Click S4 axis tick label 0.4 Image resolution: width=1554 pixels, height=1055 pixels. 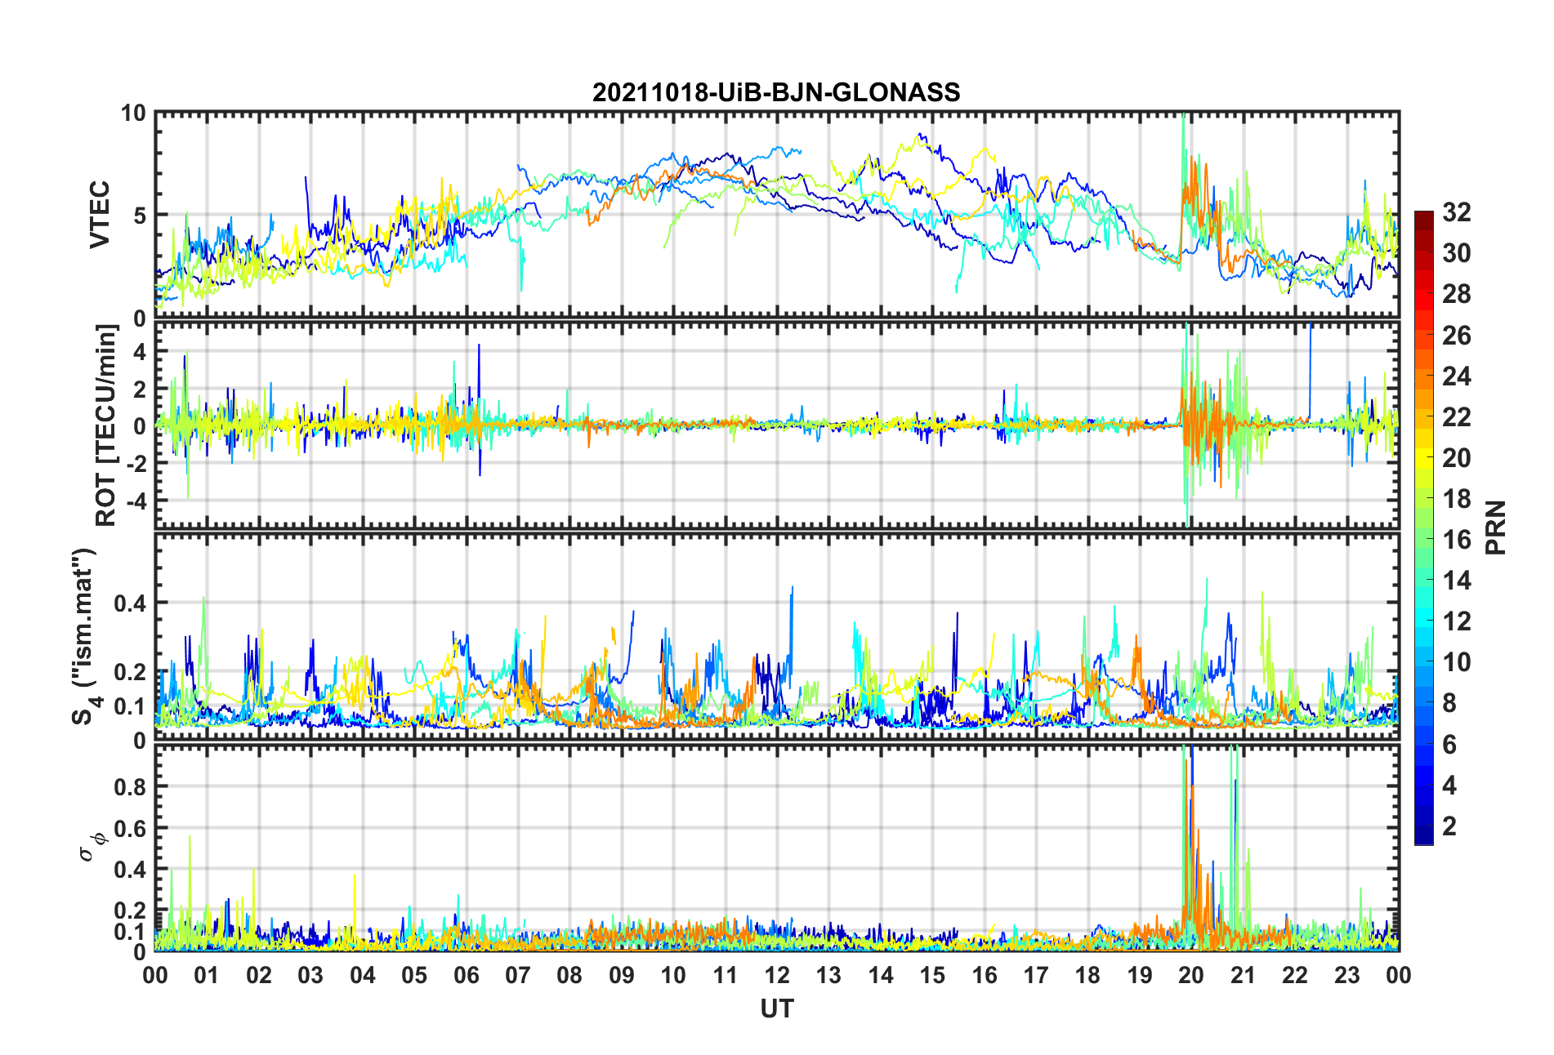tap(130, 603)
